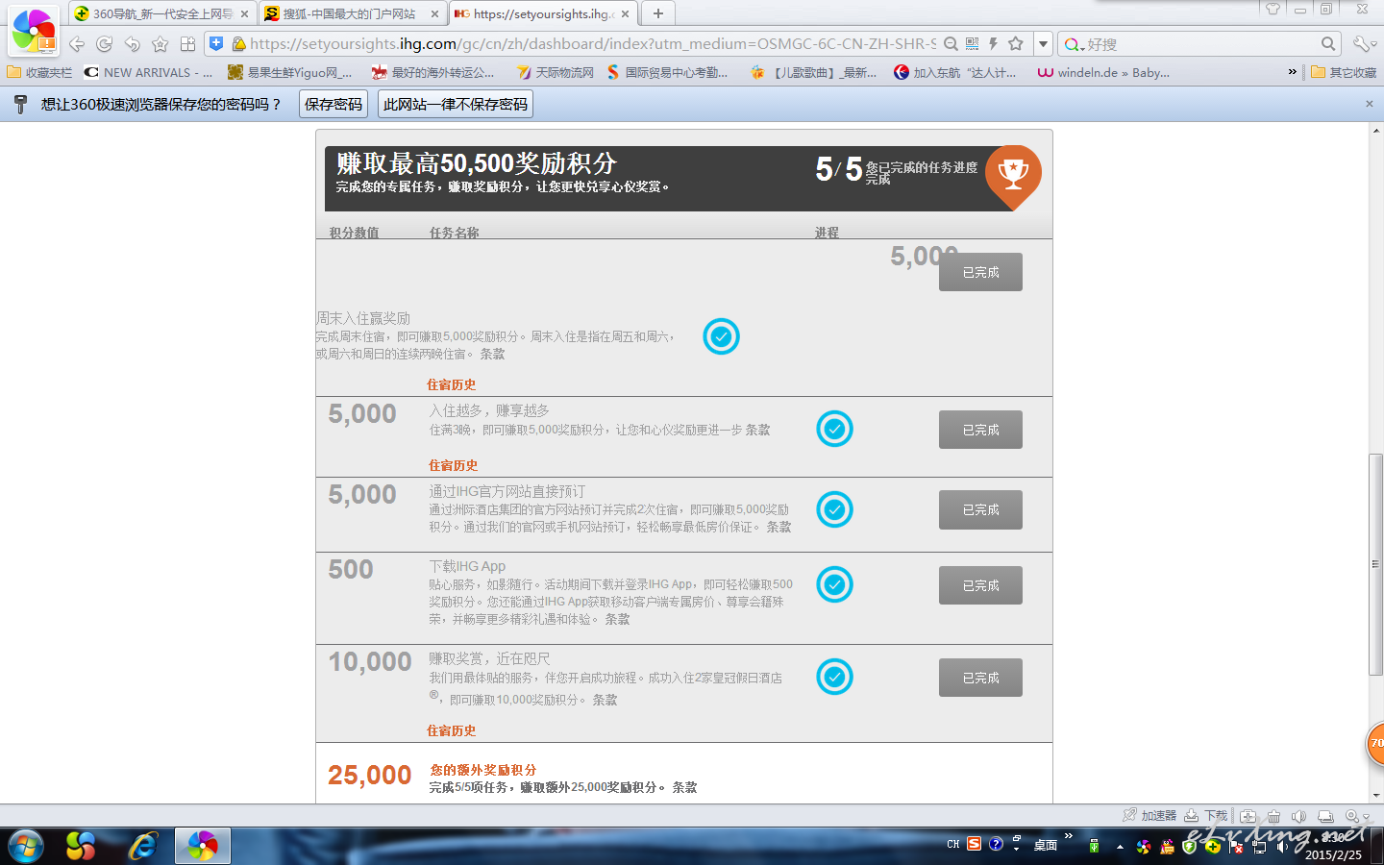Click the padlock security icon in the address bar
This screenshot has height=865, width=1384.
tap(239, 43)
